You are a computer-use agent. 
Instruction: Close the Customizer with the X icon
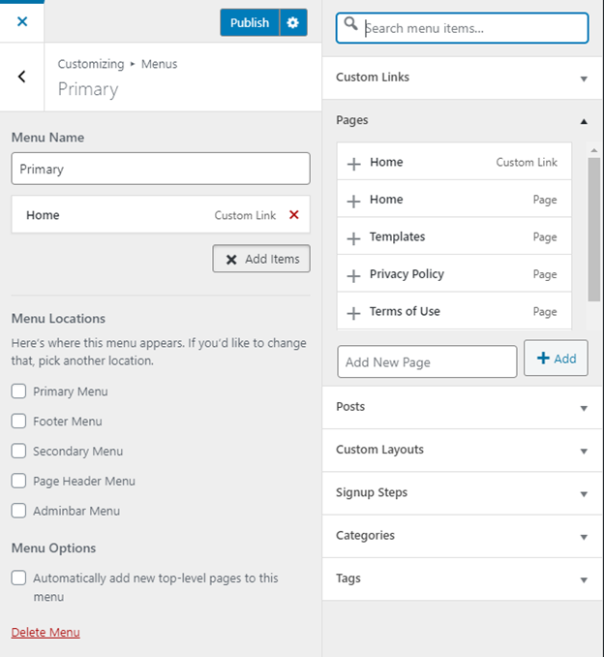(x=21, y=21)
